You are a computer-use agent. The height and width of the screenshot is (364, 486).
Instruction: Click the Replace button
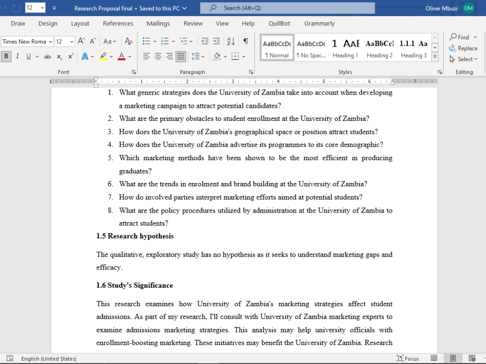tap(463, 48)
